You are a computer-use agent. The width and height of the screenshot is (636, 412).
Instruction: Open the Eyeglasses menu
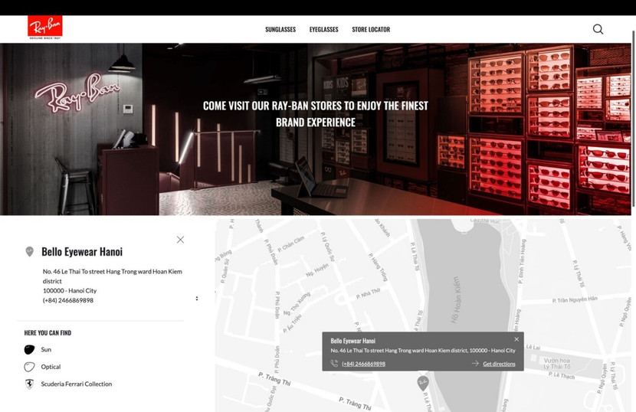[323, 29]
